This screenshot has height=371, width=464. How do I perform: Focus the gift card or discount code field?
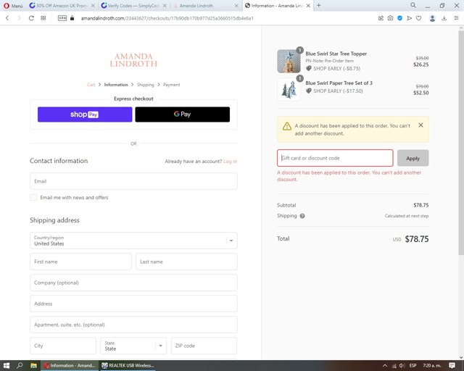[335, 158]
